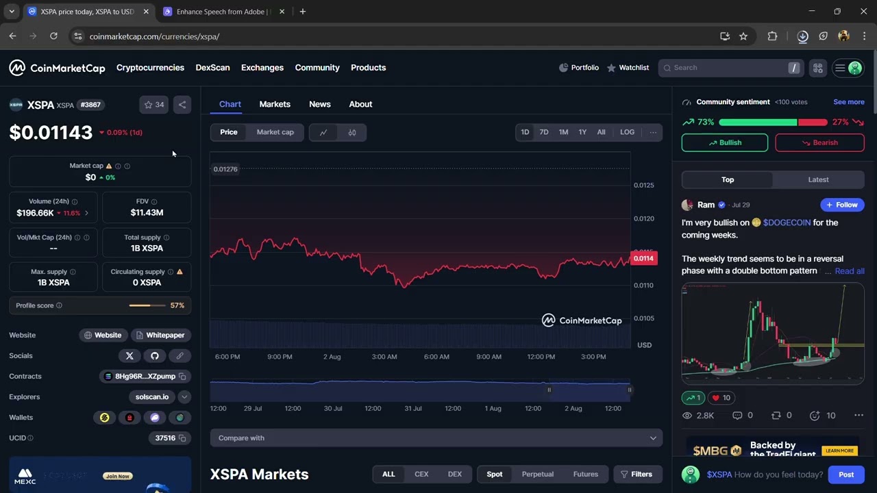
Task: Show Latest community posts
Action: (818, 179)
